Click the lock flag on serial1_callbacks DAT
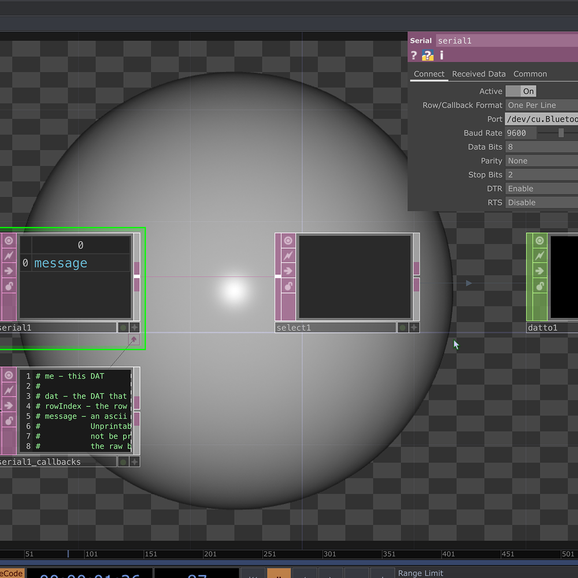 [8, 421]
